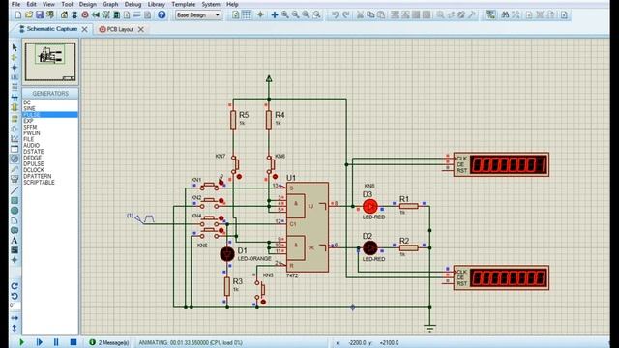Select PWLIN generator in list
The height and width of the screenshot is (348, 619).
[32, 133]
